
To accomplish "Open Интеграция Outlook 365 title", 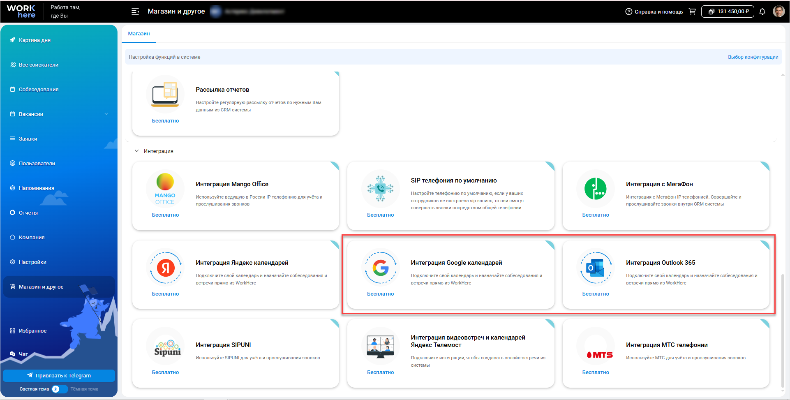I will pyautogui.click(x=661, y=263).
